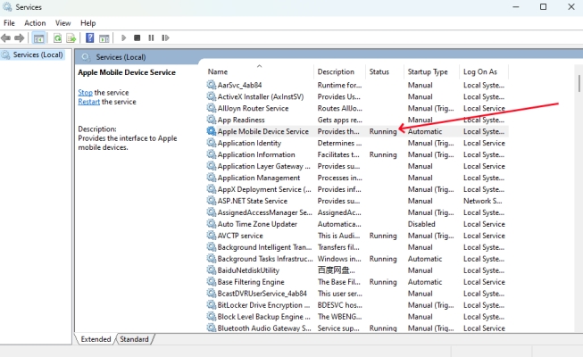Click the Forward arrow in the toolbar
Image resolution: width=583 pixels, height=357 pixels.
pos(19,38)
